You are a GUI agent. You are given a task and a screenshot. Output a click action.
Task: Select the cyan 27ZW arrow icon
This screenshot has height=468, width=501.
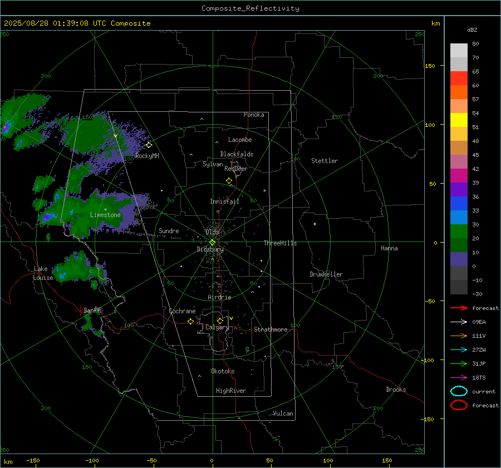[459, 350]
